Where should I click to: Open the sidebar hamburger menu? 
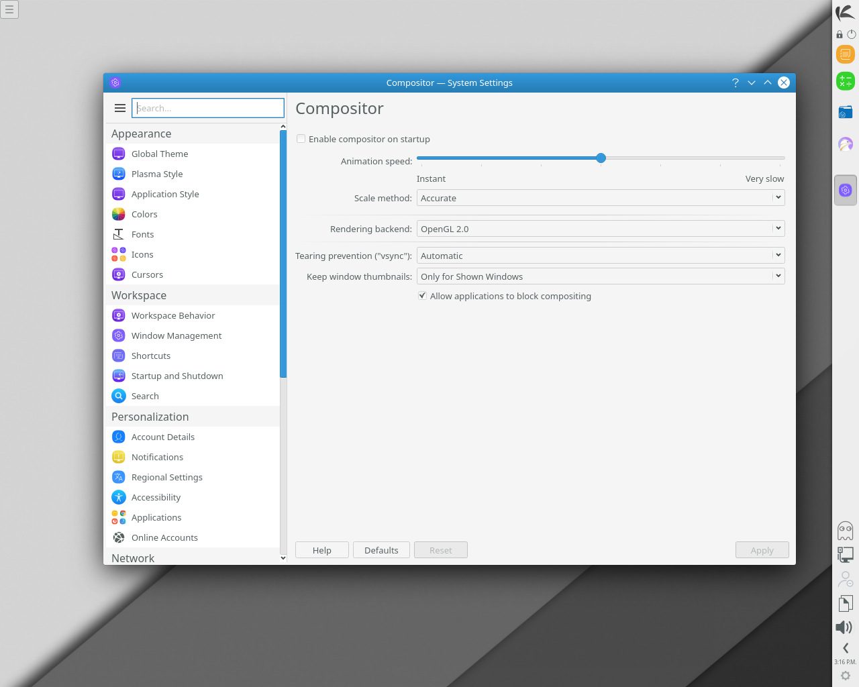pos(120,108)
